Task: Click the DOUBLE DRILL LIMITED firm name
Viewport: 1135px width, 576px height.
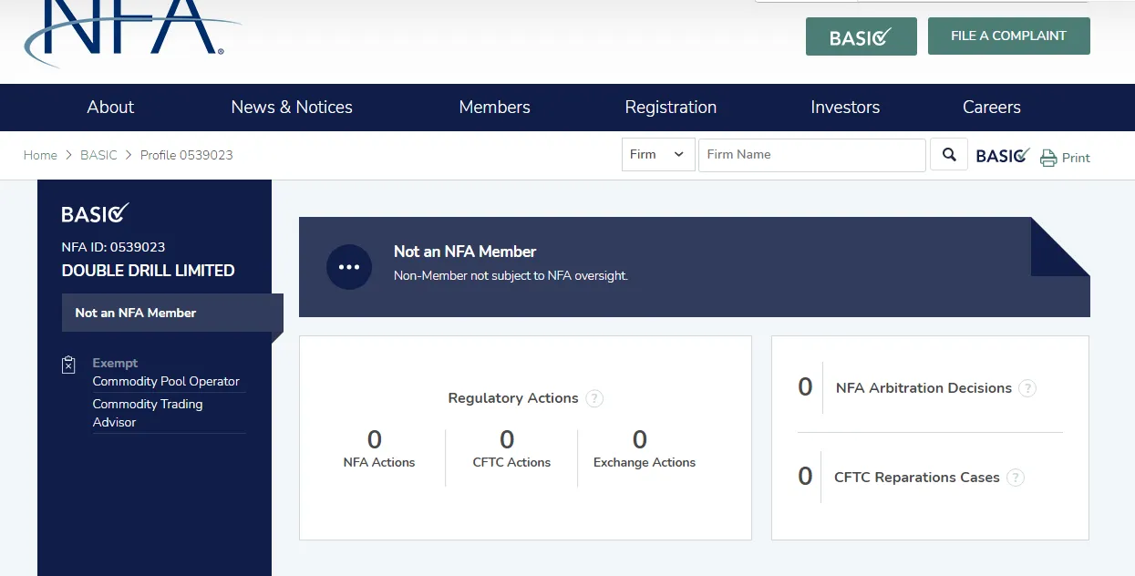Action: [x=148, y=271]
